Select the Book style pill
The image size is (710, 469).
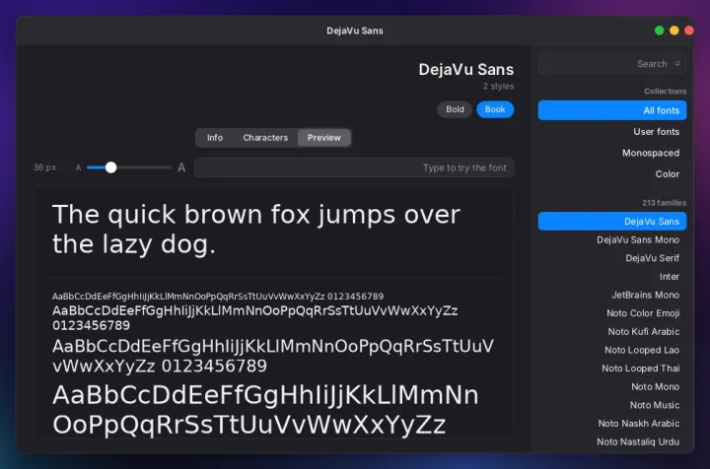495,109
